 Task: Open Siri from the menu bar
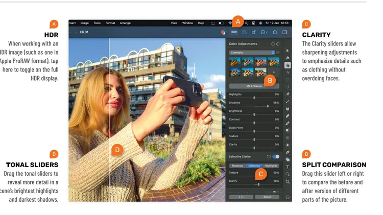point(260,23)
